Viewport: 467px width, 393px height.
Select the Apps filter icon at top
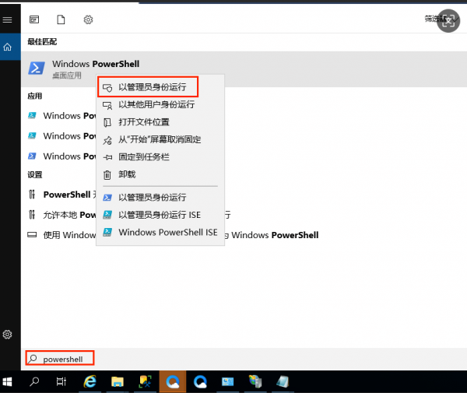click(x=34, y=19)
